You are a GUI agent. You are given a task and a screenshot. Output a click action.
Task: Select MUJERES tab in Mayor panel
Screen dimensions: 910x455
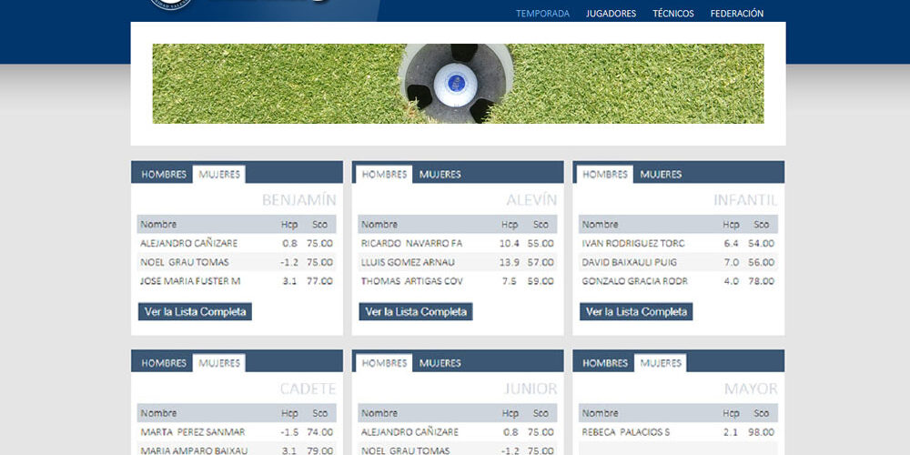pos(660,363)
